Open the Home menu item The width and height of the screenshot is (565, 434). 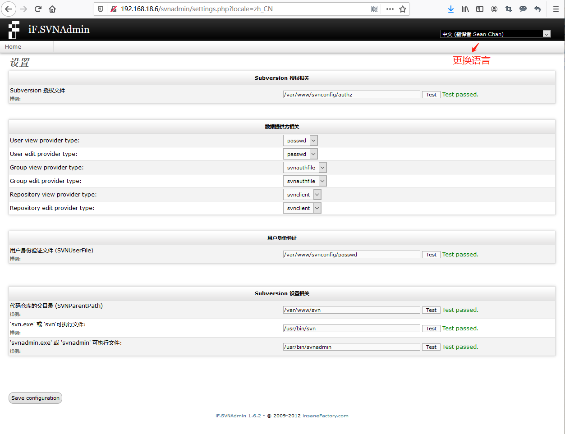click(x=13, y=47)
